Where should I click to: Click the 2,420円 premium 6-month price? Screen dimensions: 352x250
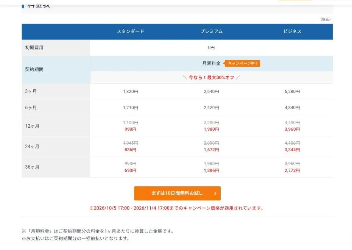pyautogui.click(x=211, y=108)
